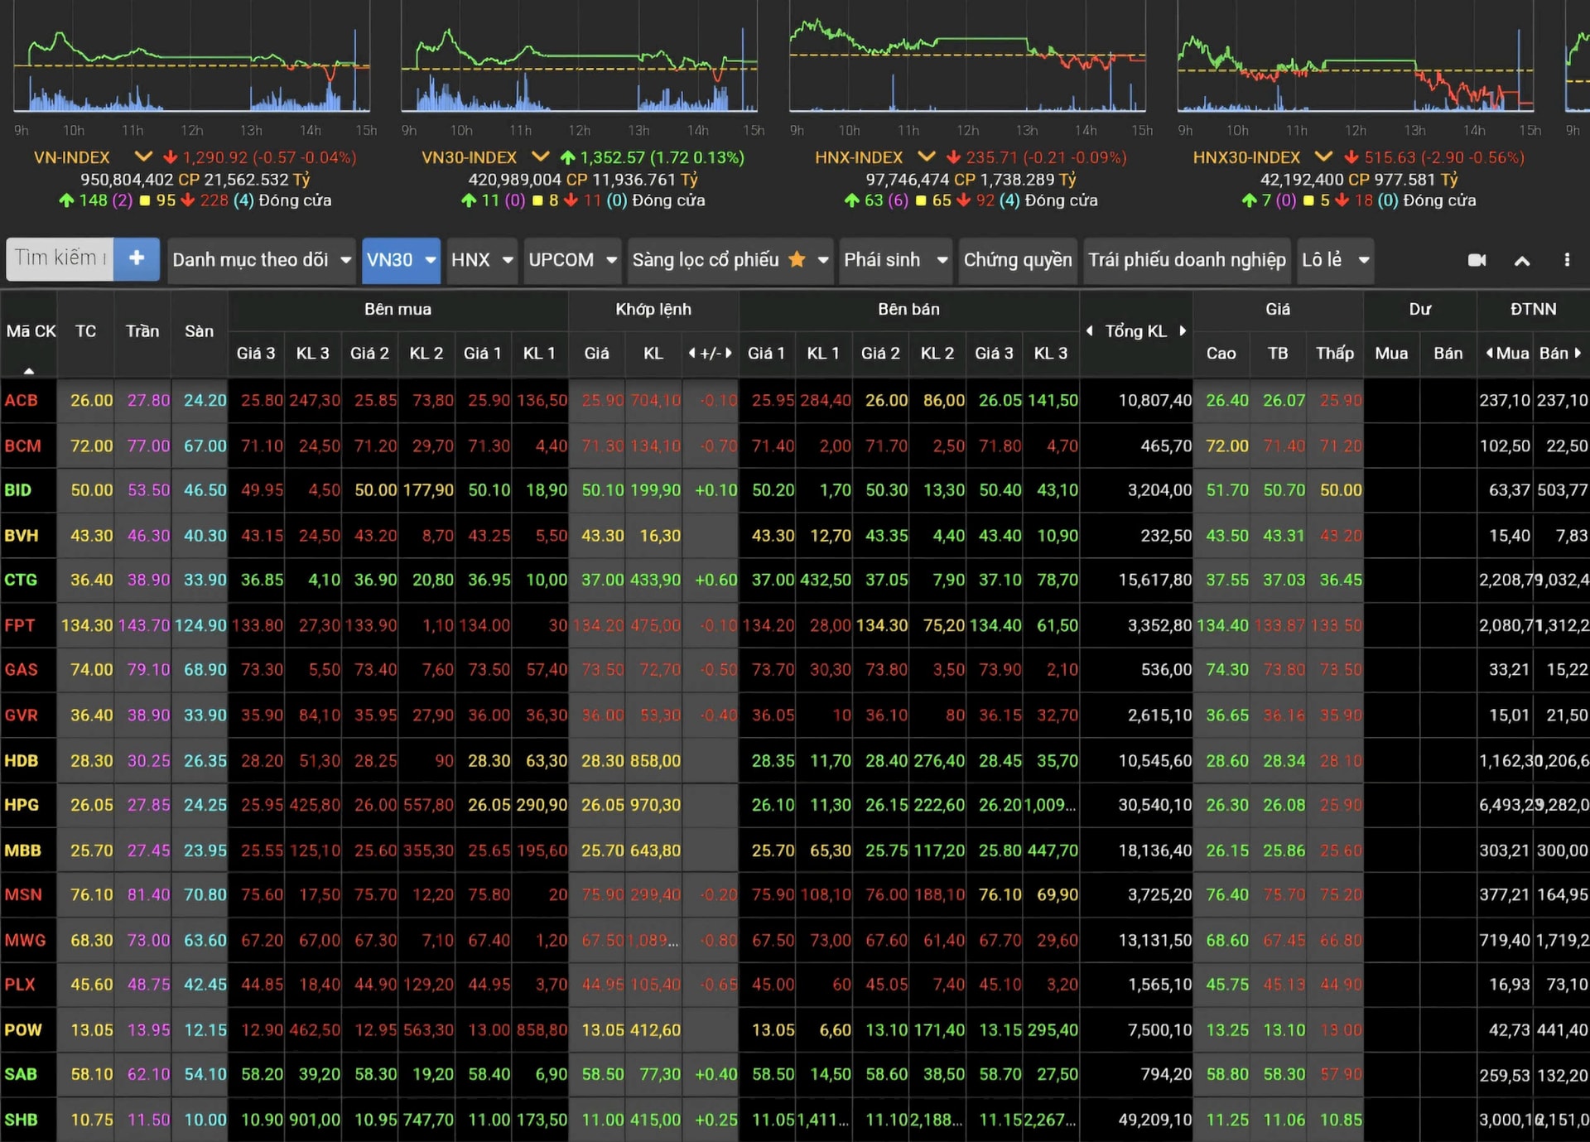Open stock MWG symbol
This screenshot has height=1142, width=1590.
[25, 940]
